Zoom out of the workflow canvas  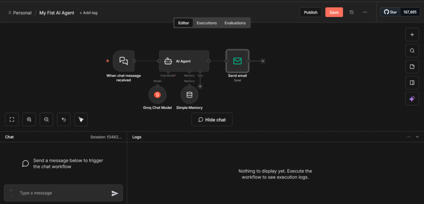click(46, 120)
